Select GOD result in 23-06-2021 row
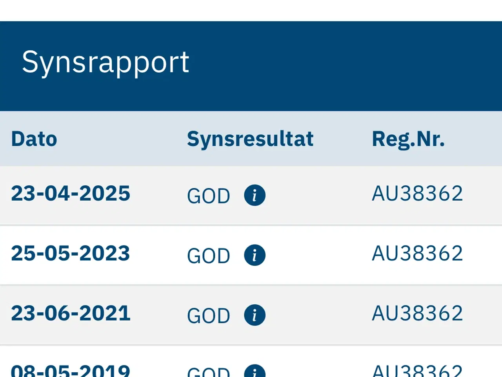Viewport: 502px width, 377px height. [x=208, y=316]
